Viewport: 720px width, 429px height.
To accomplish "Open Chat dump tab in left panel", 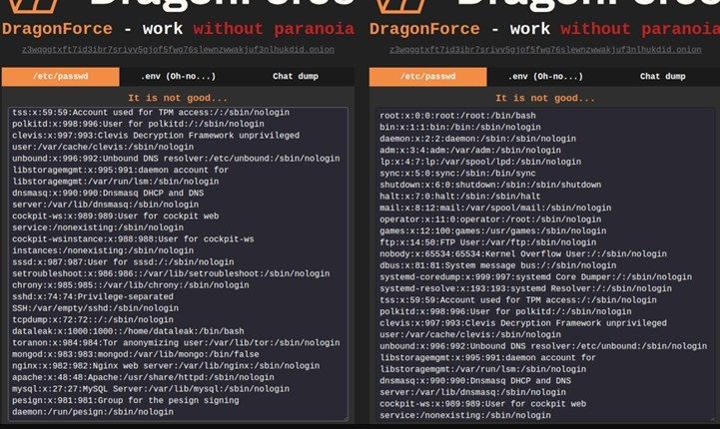I will pos(296,77).
